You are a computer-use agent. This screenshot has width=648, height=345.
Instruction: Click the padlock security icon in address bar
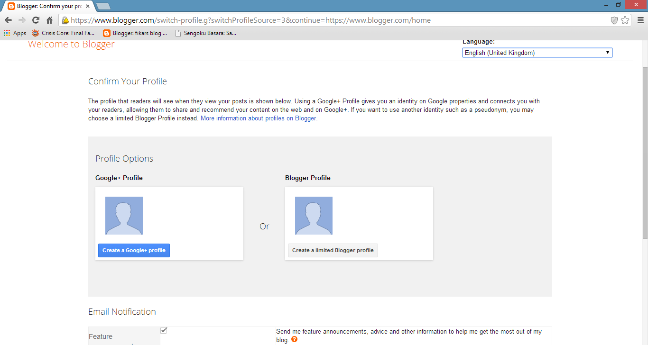point(65,20)
